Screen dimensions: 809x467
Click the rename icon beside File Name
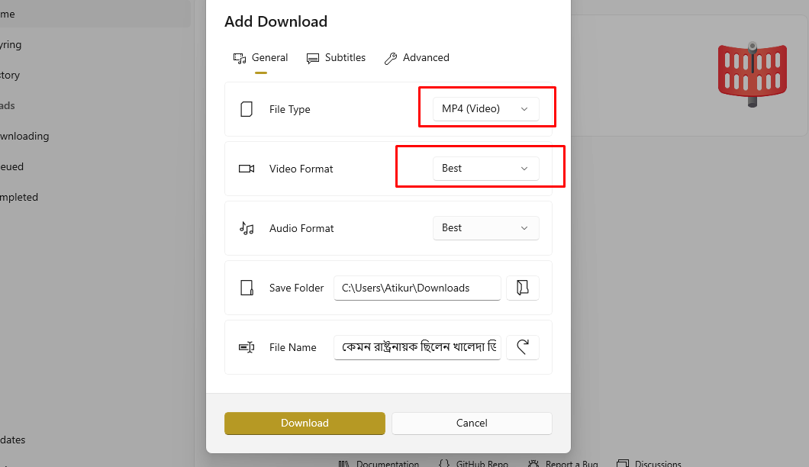pos(246,347)
